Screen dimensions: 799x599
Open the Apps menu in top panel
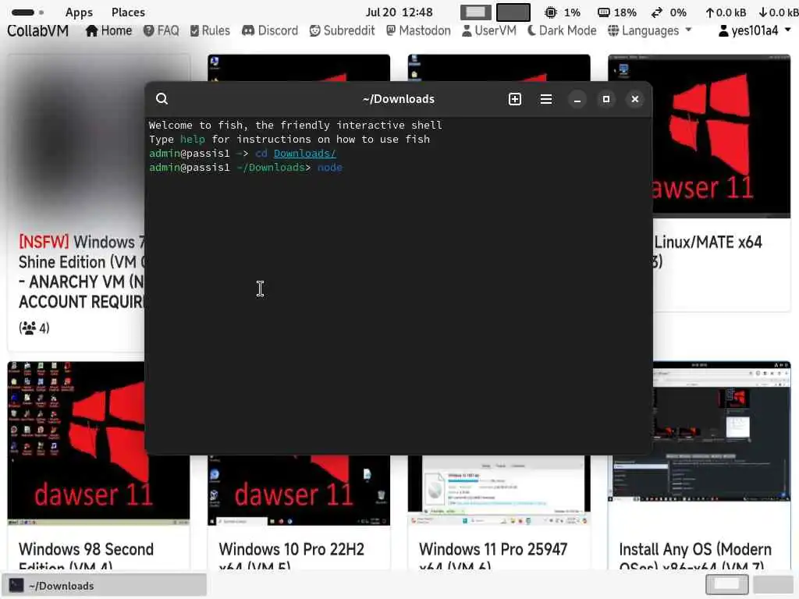click(x=79, y=12)
